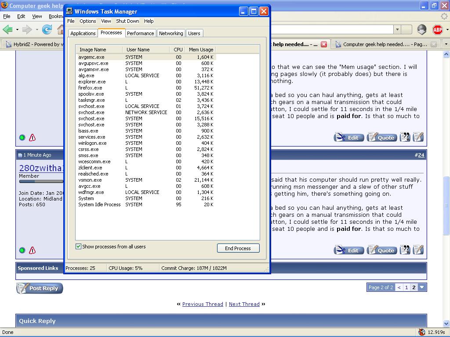Click multi-quote icon on the upper post
This screenshot has height=337, width=450.
point(405,137)
